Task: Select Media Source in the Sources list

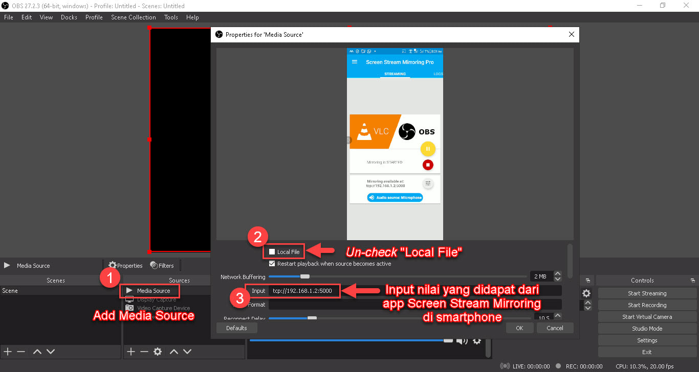Action: 154,291
